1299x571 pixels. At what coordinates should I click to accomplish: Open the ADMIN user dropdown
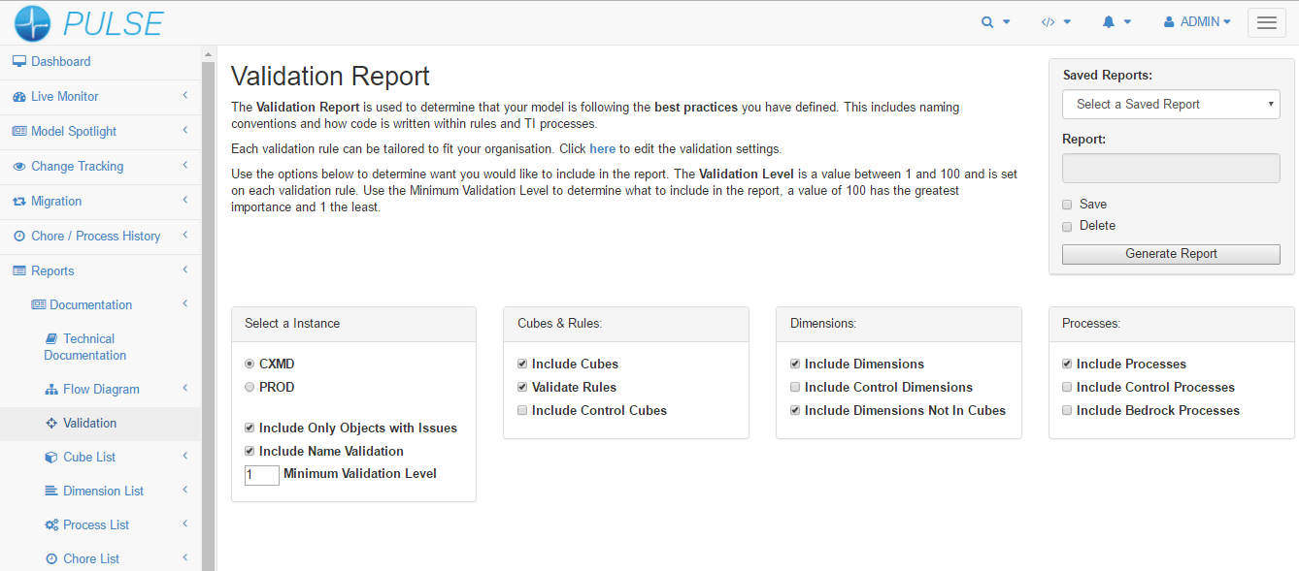coord(1197,22)
